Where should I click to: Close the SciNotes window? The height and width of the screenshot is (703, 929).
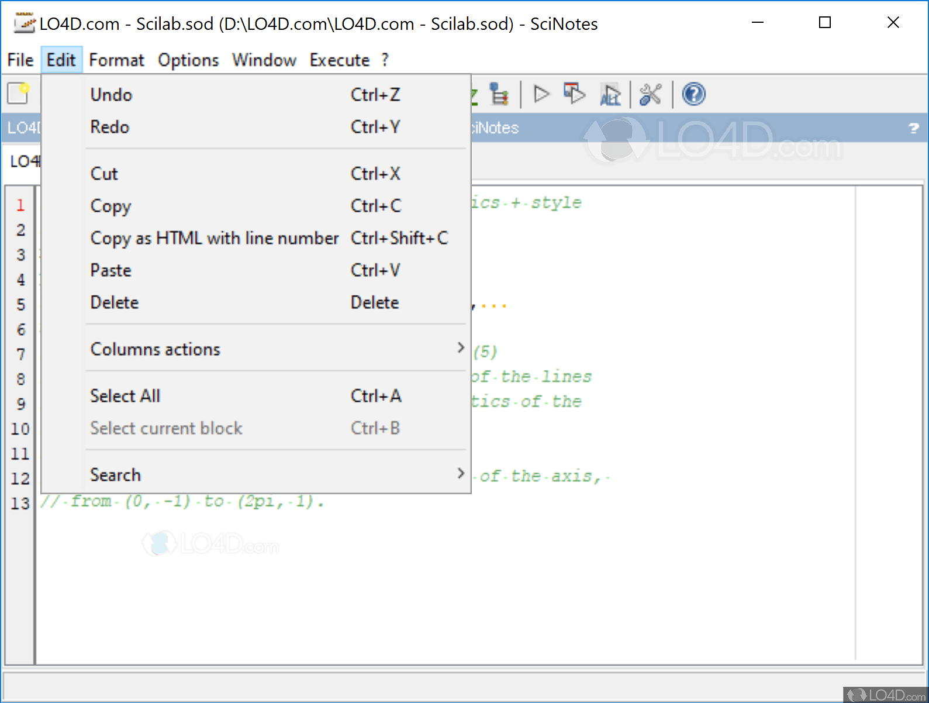pyautogui.click(x=893, y=23)
